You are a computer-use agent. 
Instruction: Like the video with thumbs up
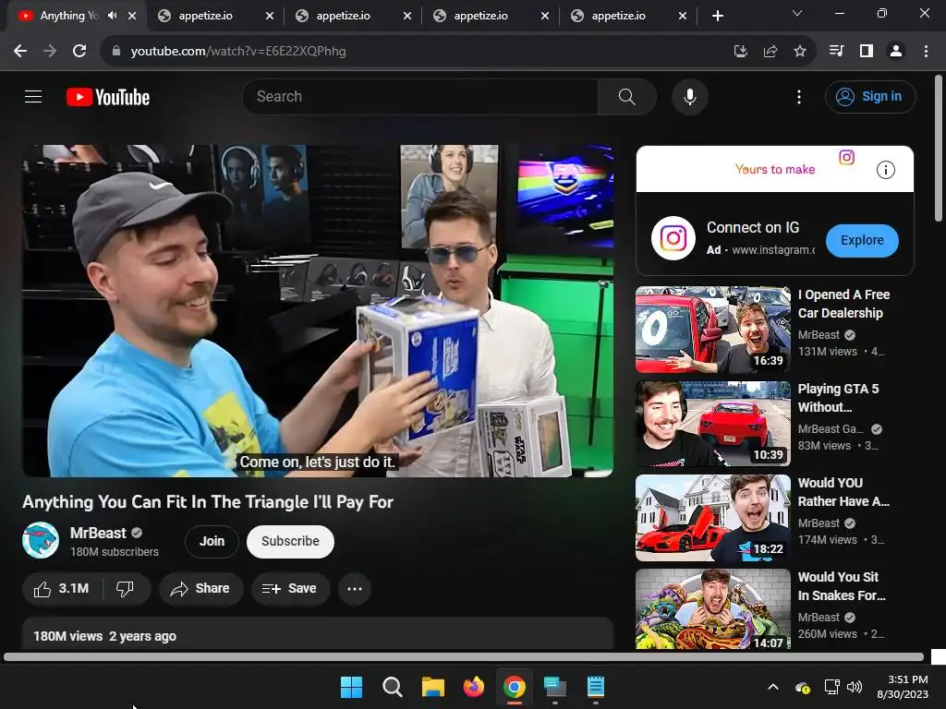62,588
